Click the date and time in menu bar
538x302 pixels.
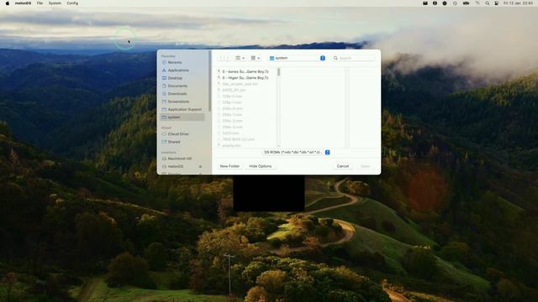(x=518, y=3)
